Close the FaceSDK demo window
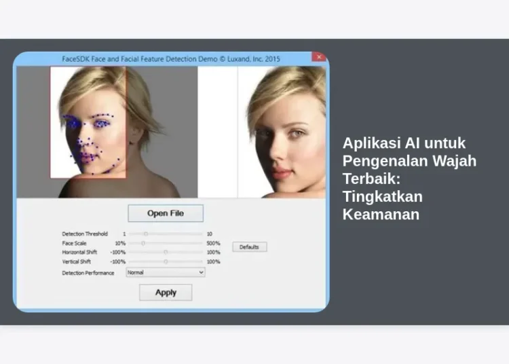This screenshot has height=364, width=509. 319,58
